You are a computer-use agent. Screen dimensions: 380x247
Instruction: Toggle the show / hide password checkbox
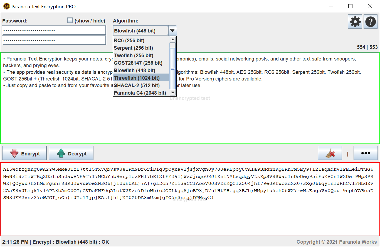point(70,20)
